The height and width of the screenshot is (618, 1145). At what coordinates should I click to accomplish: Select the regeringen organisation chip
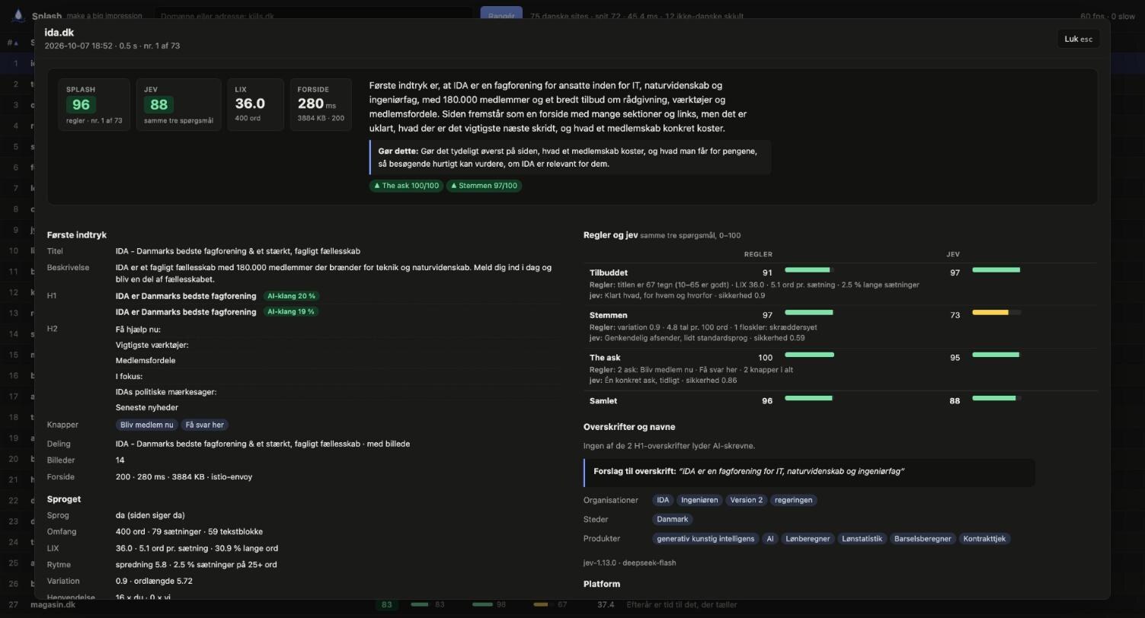[793, 500]
